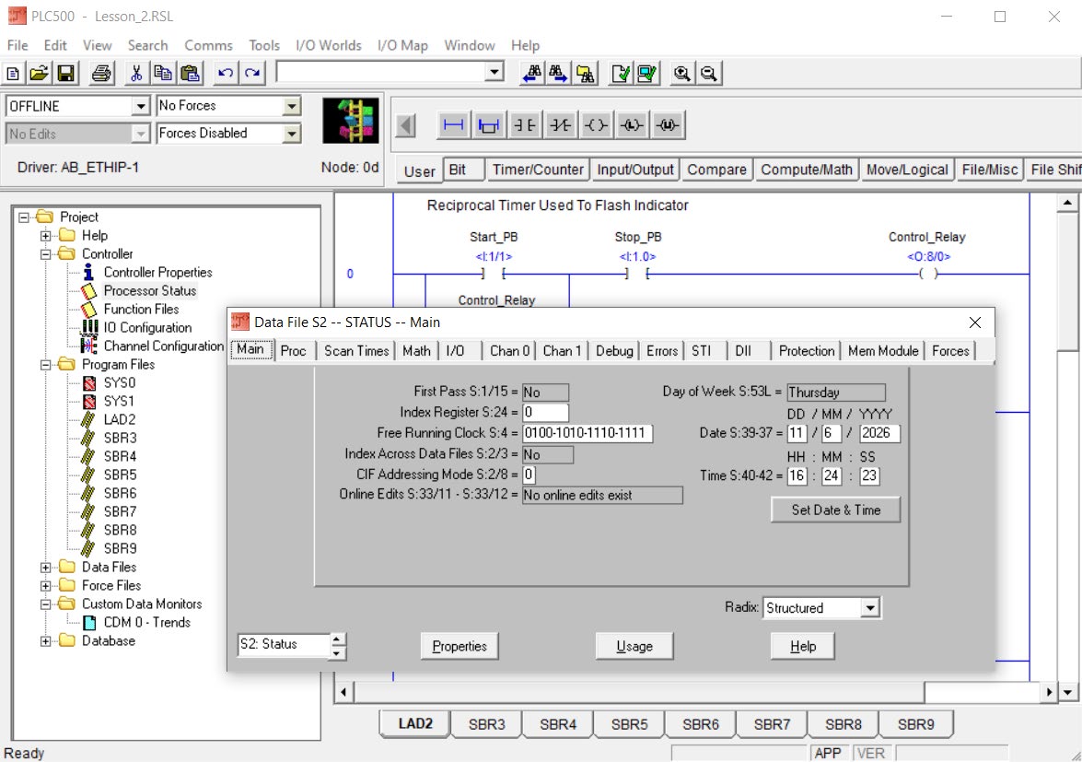Click the S2: Status file stepper arrows

click(337, 646)
